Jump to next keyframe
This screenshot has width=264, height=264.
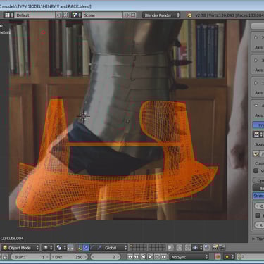coord(157,257)
